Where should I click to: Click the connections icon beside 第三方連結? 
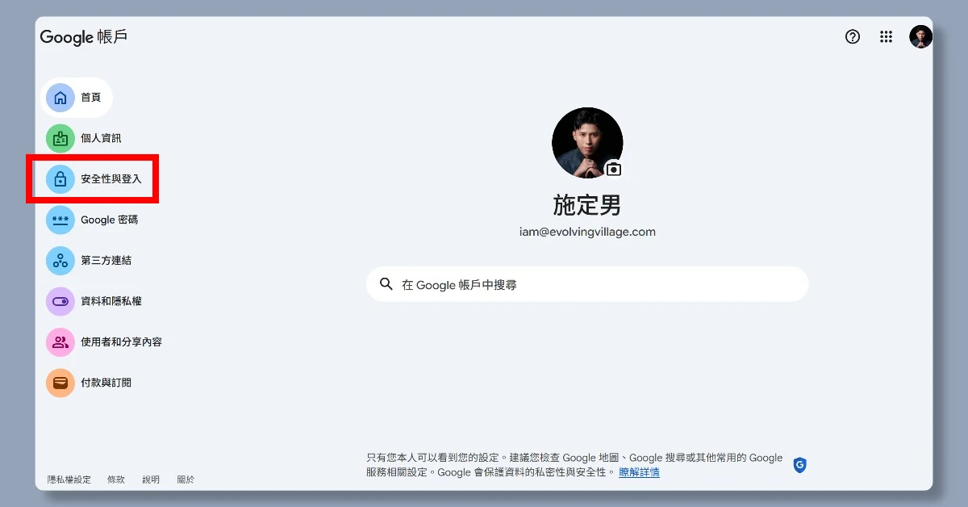pyautogui.click(x=60, y=261)
